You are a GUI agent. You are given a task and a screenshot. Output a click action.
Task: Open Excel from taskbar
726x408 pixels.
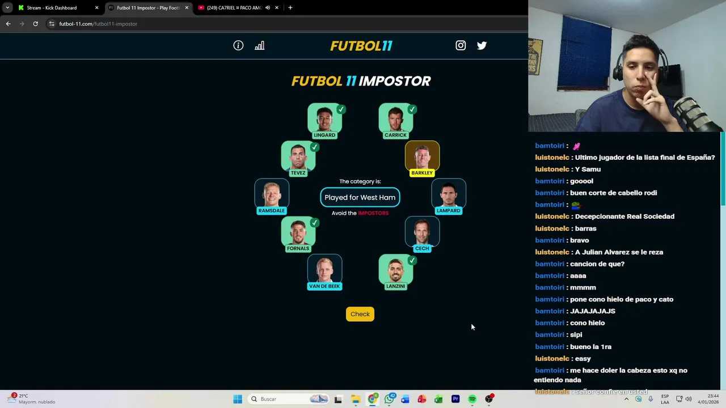(x=438, y=399)
